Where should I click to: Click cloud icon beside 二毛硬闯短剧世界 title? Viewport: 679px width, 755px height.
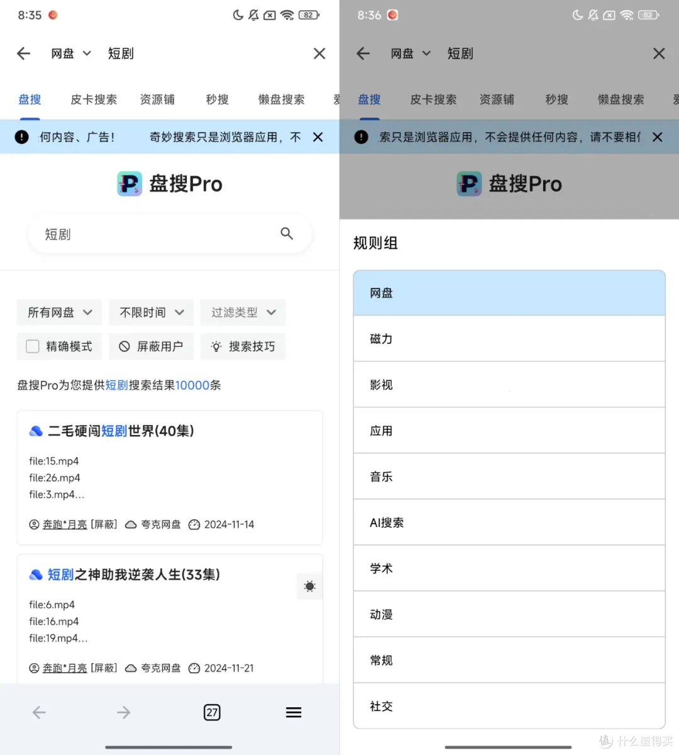tap(36, 431)
